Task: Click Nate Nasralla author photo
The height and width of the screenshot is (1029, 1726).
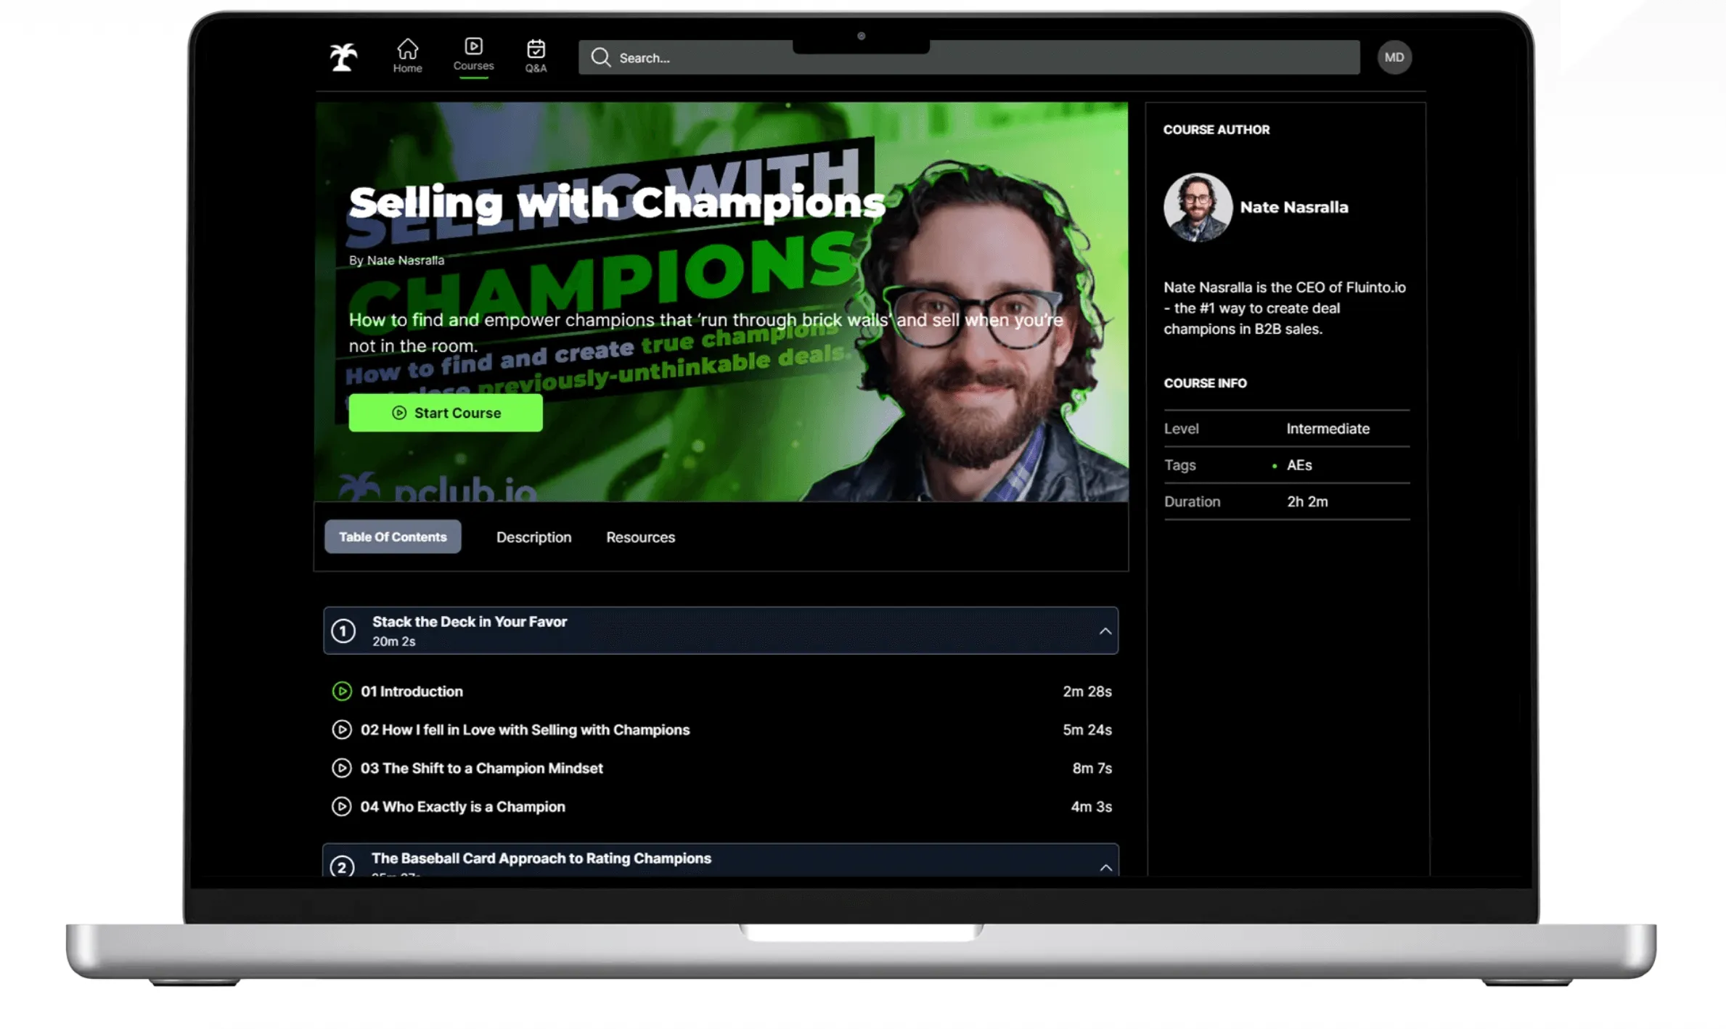Action: point(1198,207)
